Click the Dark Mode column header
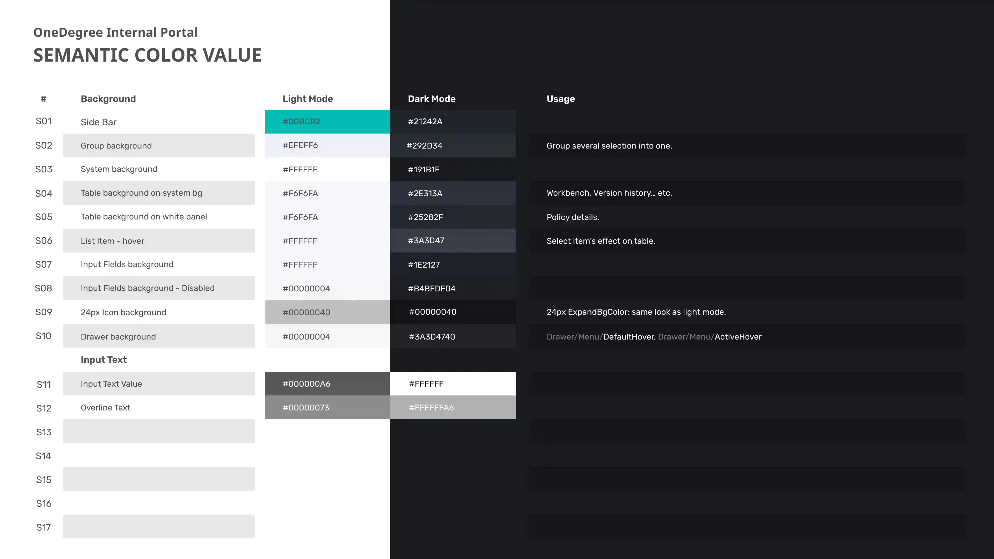994x559 pixels. 432,99
